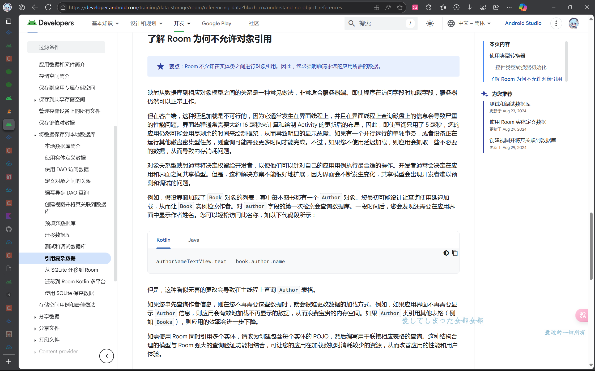Click the floating translate bubble
The image size is (595, 371).
(x=583, y=315)
